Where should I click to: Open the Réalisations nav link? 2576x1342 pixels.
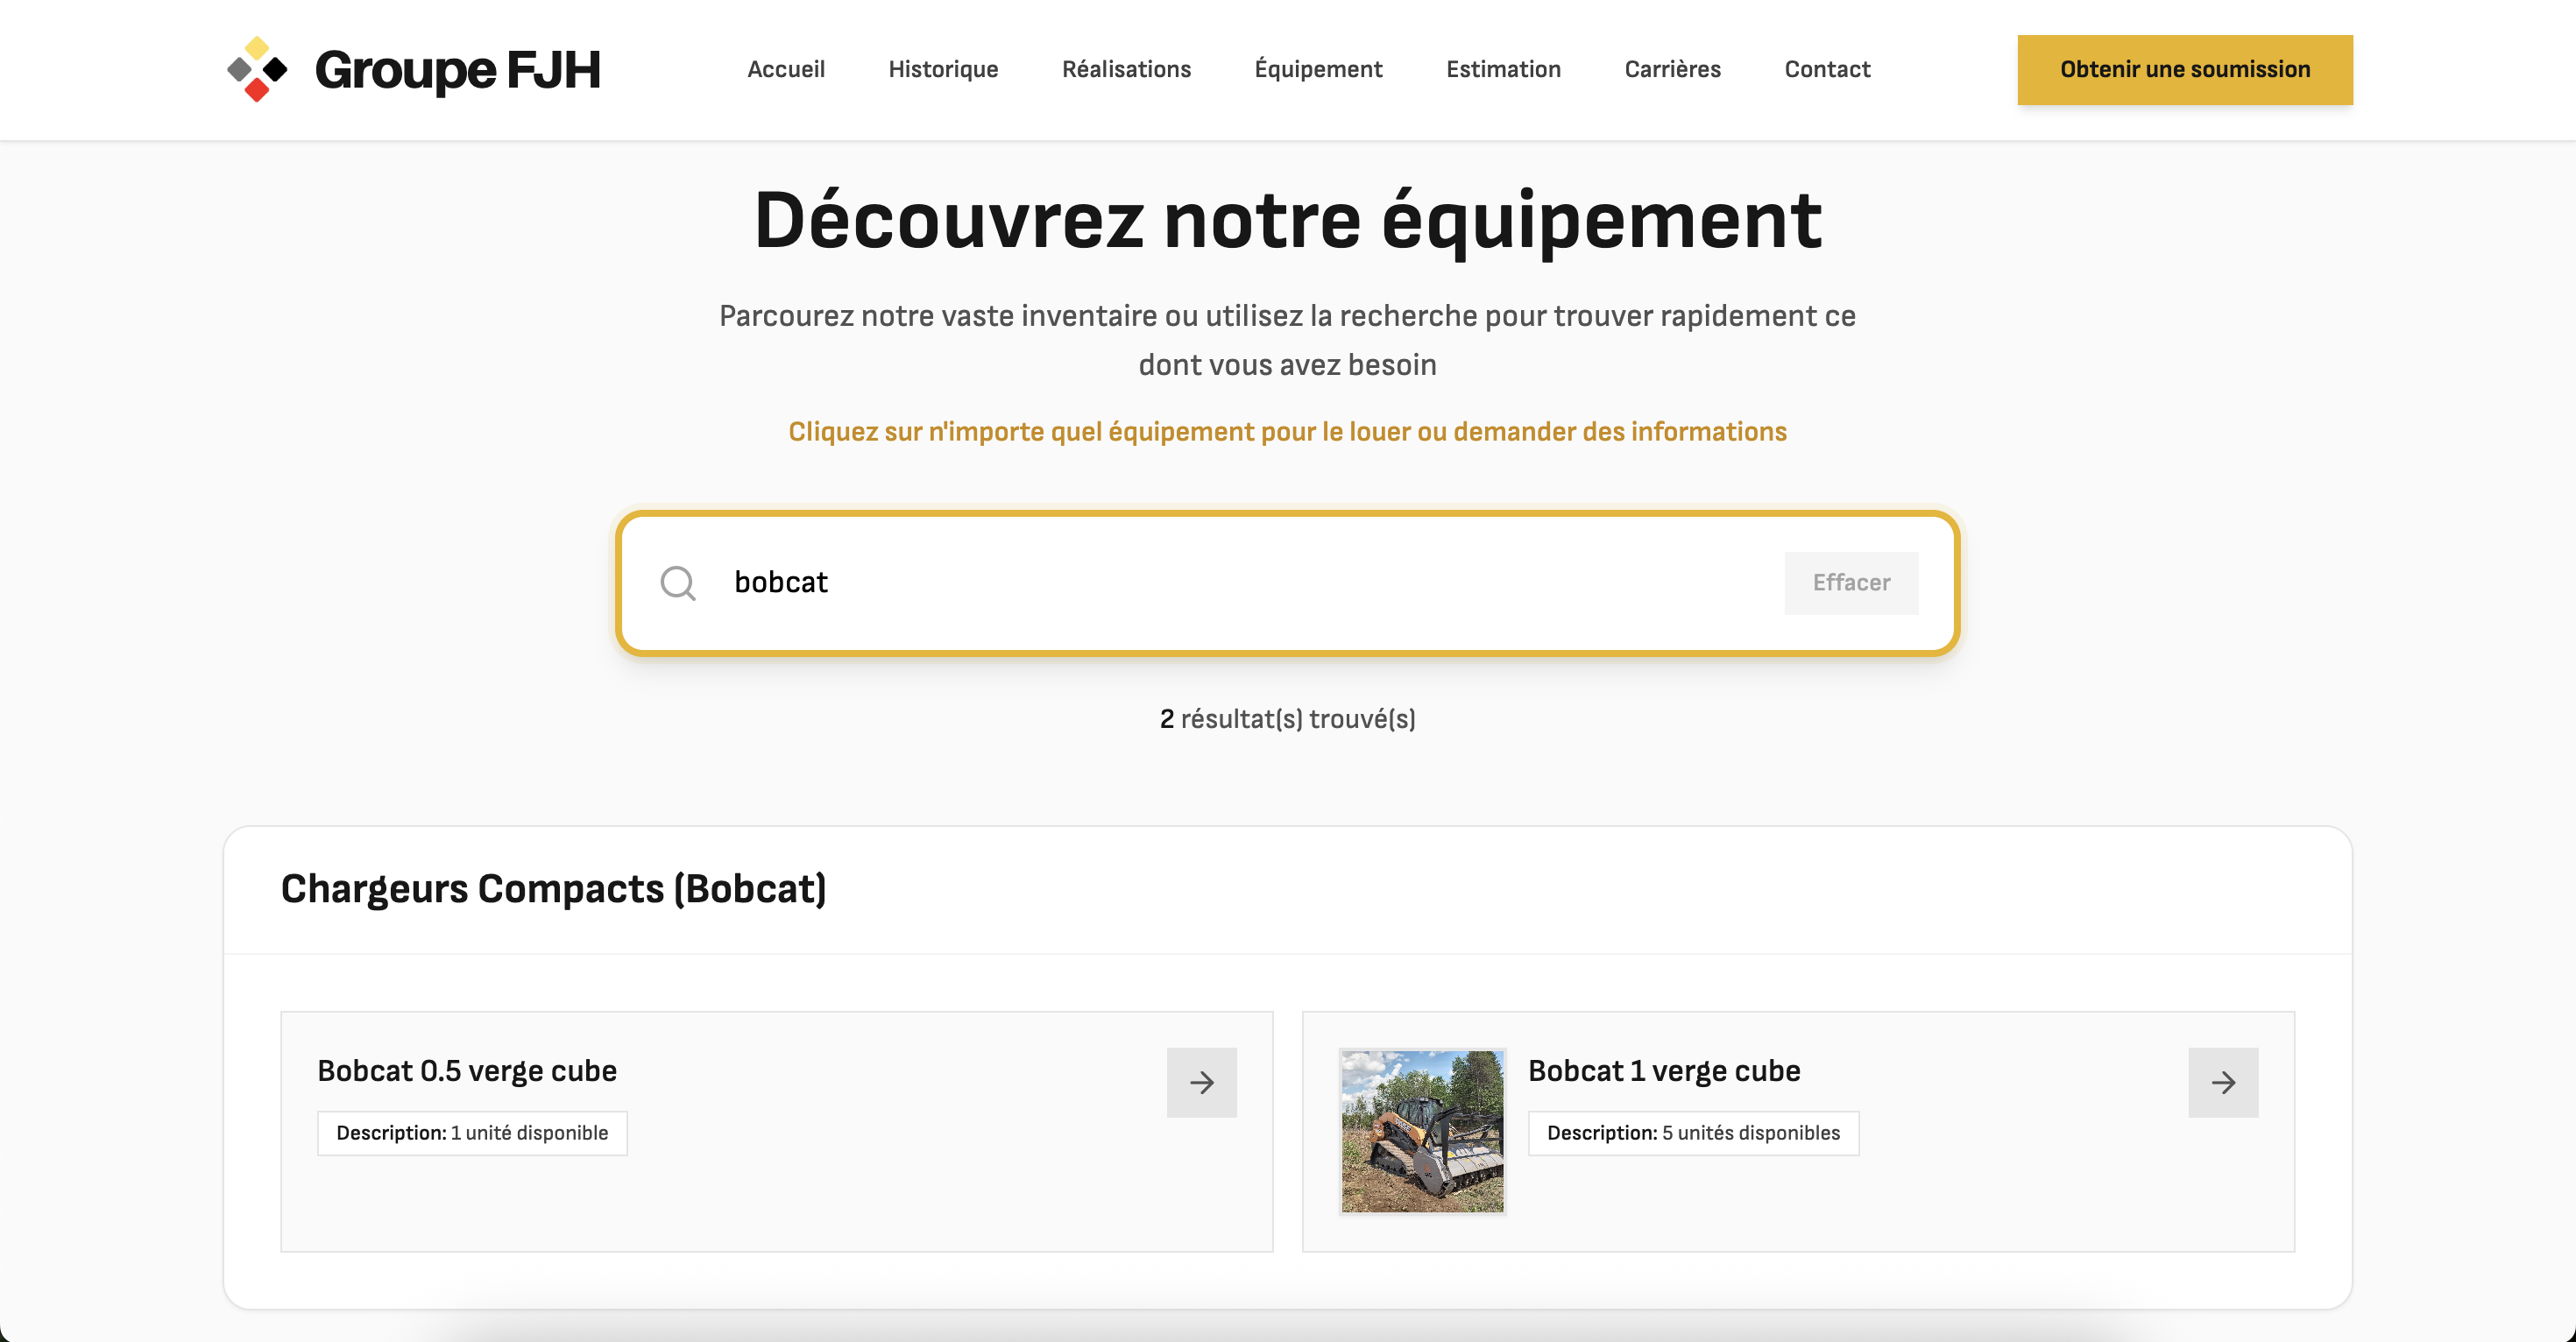point(1125,69)
